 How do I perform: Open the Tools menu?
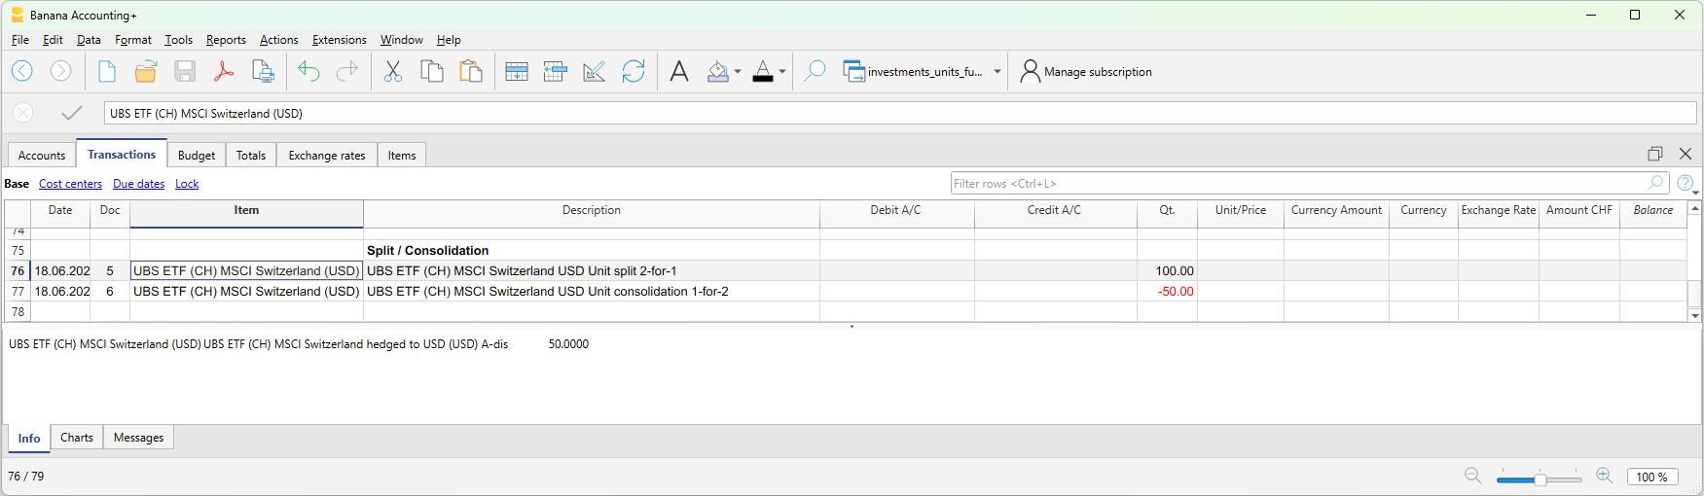tap(178, 40)
